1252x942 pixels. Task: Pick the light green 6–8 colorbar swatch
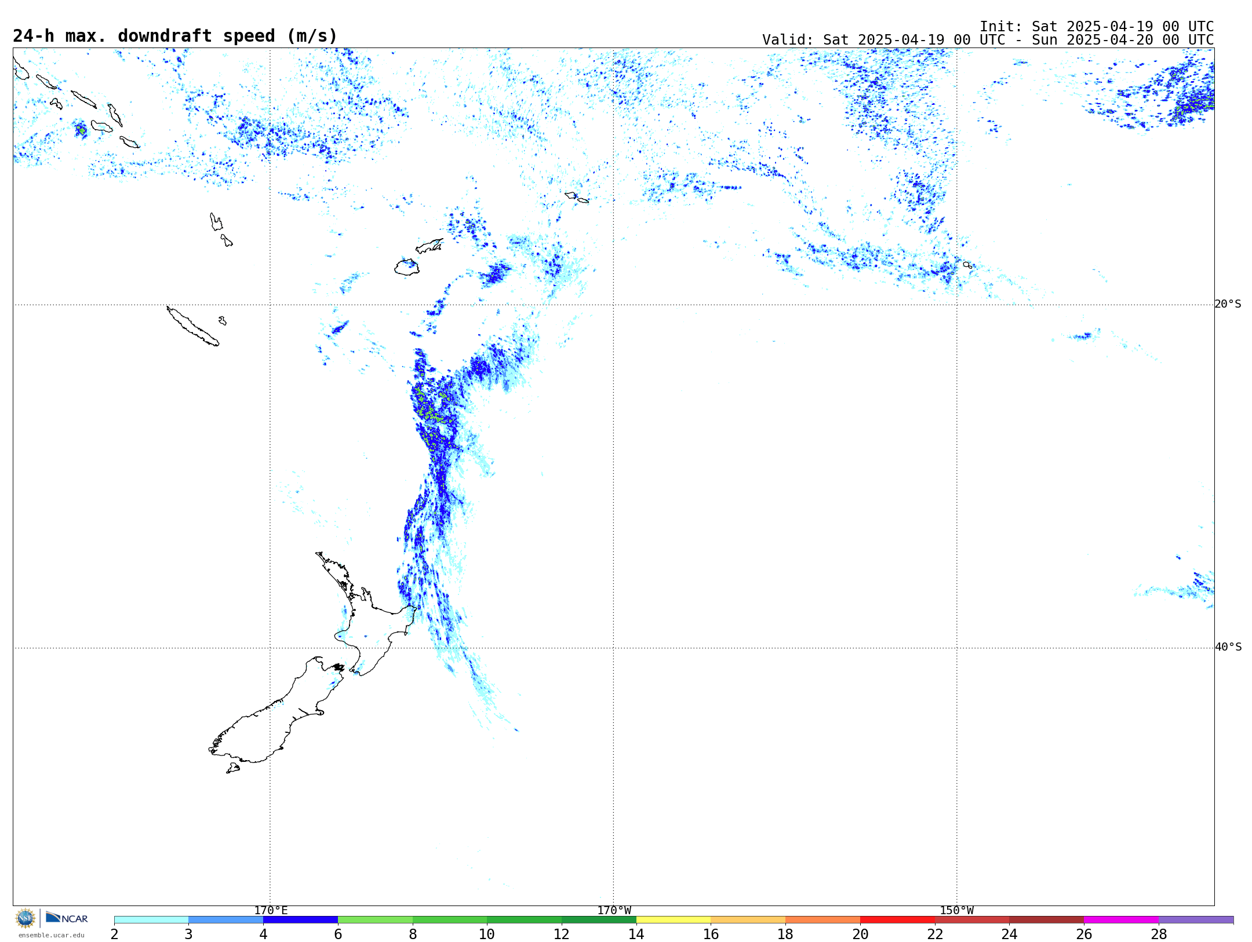pyautogui.click(x=375, y=920)
